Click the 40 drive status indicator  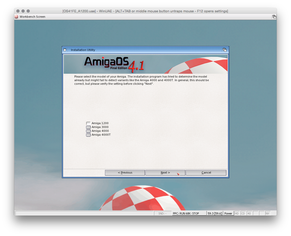249,213
